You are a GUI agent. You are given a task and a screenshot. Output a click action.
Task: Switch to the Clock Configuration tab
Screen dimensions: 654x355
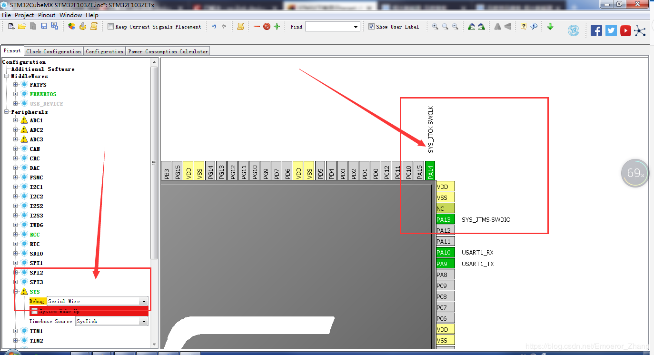tap(54, 51)
